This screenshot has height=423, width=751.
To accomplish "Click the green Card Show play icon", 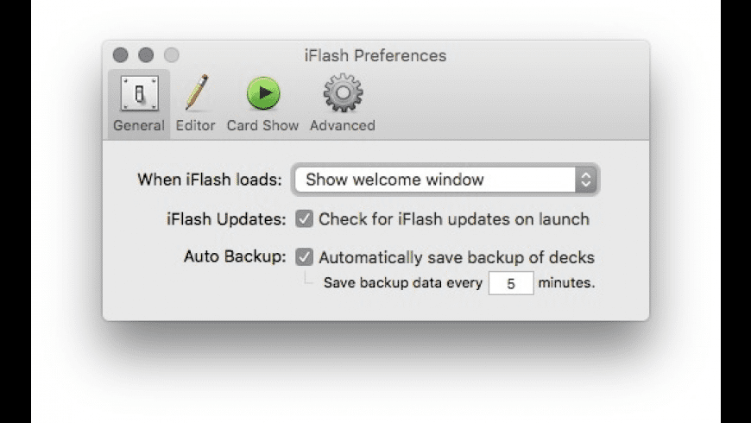I will (263, 93).
